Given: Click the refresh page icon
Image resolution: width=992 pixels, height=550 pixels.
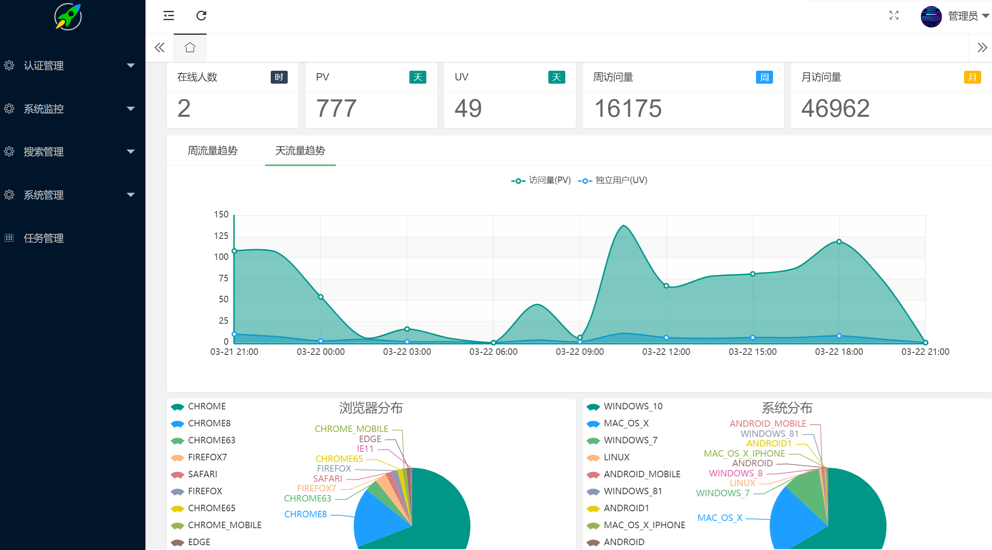Looking at the screenshot, I should coord(201,16).
